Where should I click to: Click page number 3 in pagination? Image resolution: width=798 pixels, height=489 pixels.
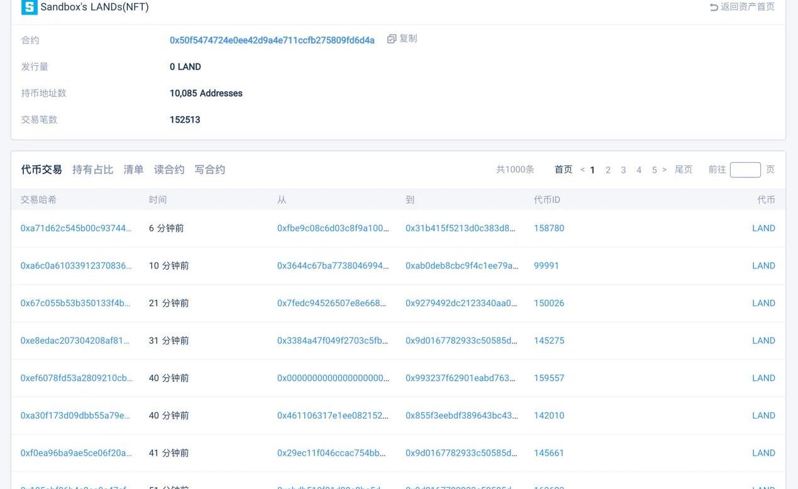[x=623, y=170]
